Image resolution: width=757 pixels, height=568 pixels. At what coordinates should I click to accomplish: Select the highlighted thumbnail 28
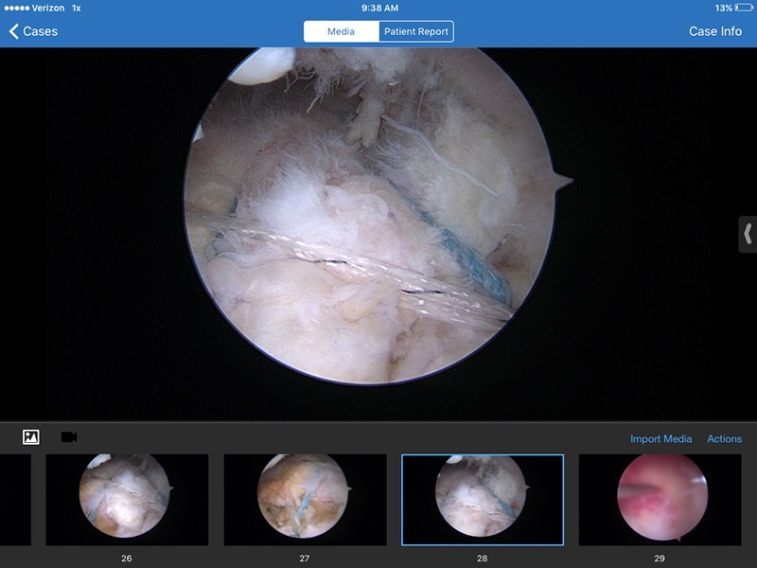(x=483, y=500)
